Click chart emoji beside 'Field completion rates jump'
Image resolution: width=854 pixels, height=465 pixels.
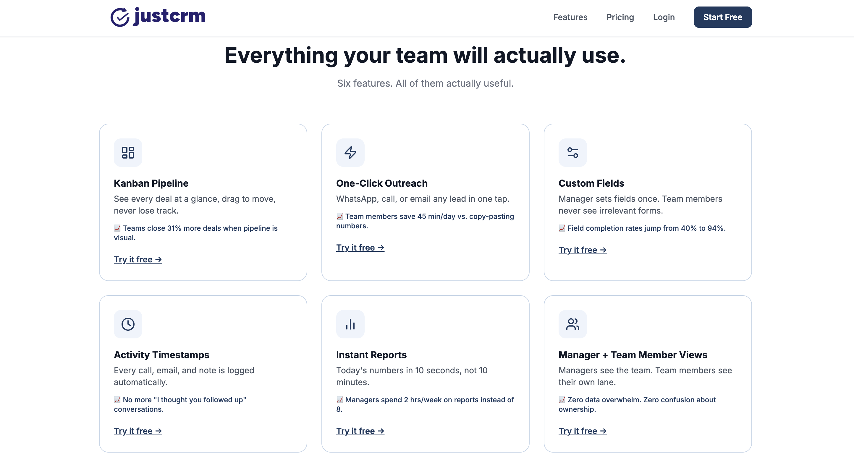coord(562,228)
